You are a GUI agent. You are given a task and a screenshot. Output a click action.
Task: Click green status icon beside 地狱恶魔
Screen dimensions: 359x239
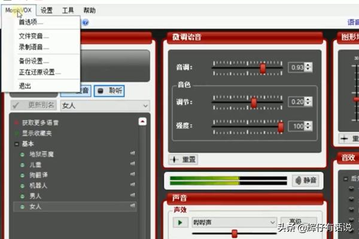pos(23,155)
